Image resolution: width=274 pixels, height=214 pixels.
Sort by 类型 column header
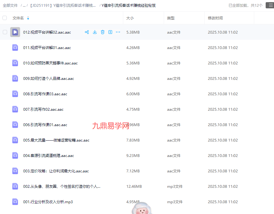(x=171, y=18)
